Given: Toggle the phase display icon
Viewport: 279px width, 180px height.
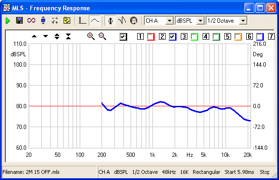Looking at the screenshot, I should [110, 21].
